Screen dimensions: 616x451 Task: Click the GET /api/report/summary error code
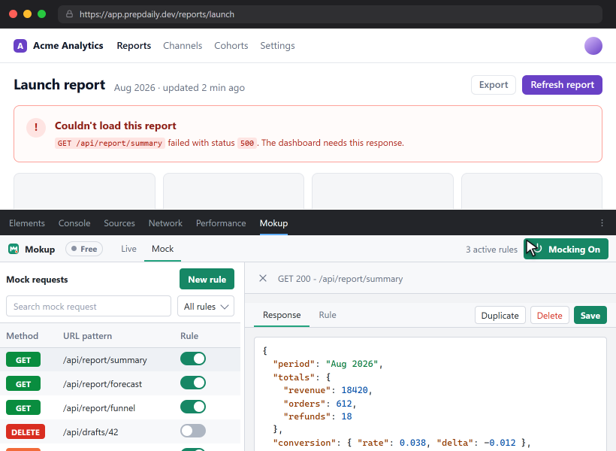pos(110,143)
